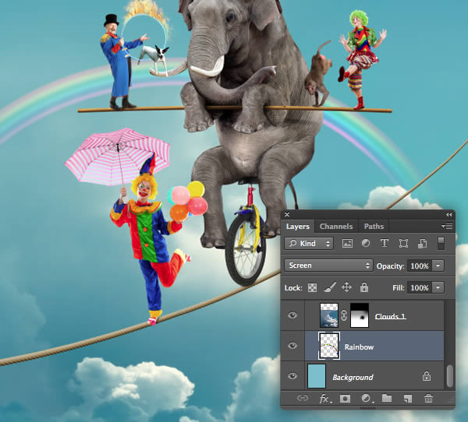Open the Layers panel flyout menu

(447, 227)
